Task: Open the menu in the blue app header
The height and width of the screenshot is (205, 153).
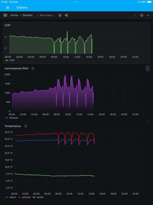Action: pyautogui.click(x=7, y=8)
